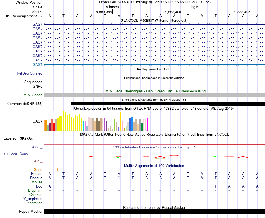This screenshot has width=265, height=218.
Task: Click the Rhesus species label
Action: tap(36, 178)
